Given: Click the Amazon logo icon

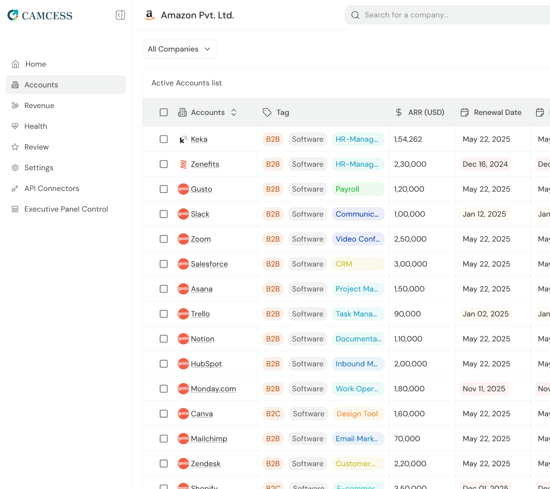Looking at the screenshot, I should [x=149, y=15].
